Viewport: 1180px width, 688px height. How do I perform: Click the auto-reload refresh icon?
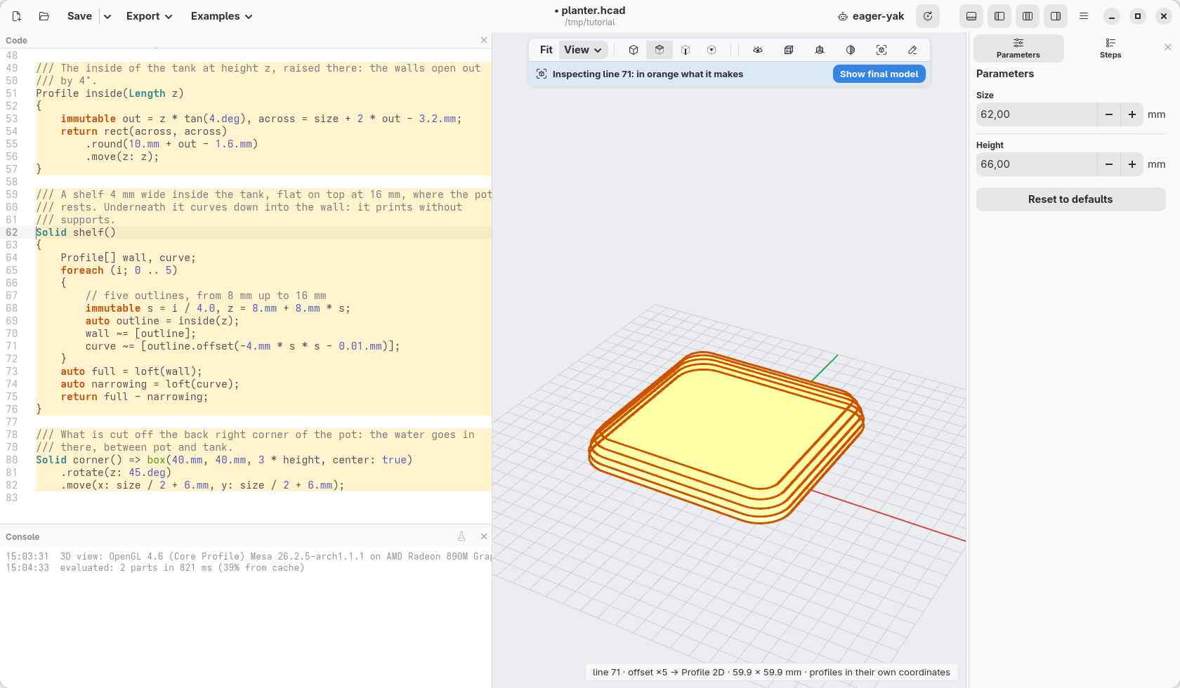click(928, 16)
